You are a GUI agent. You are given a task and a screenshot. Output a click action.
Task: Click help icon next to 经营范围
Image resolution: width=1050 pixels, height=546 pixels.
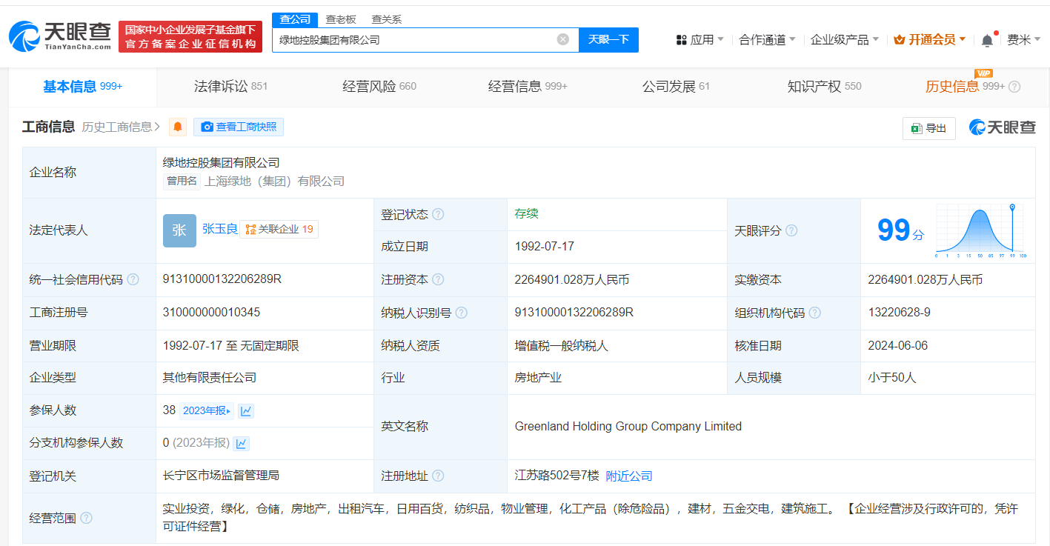86,518
